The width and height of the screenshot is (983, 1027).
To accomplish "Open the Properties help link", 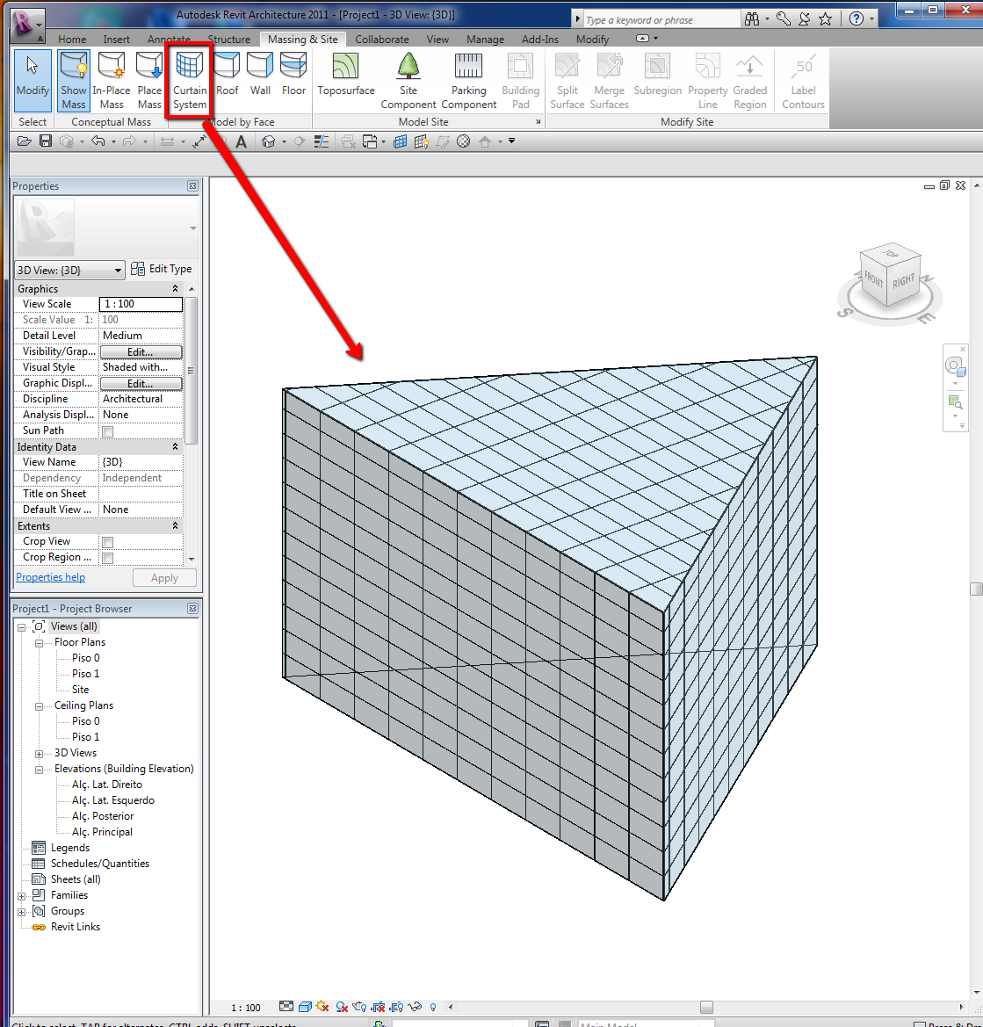I will [x=50, y=577].
